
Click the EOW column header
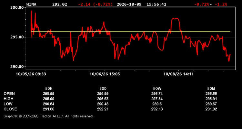pyautogui.click(x=157, y=89)
